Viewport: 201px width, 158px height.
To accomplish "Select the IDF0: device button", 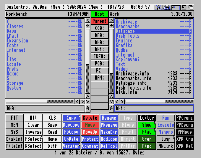I will [100, 57].
